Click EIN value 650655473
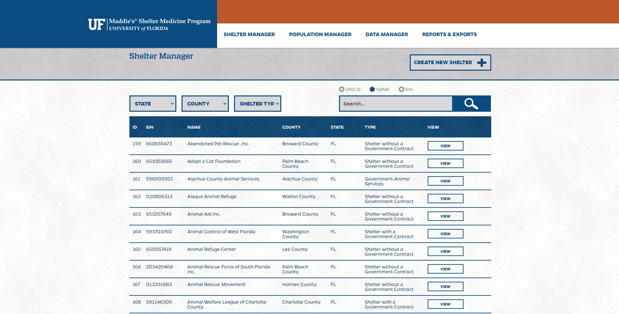Screen dimensions: 619x314 [159, 144]
